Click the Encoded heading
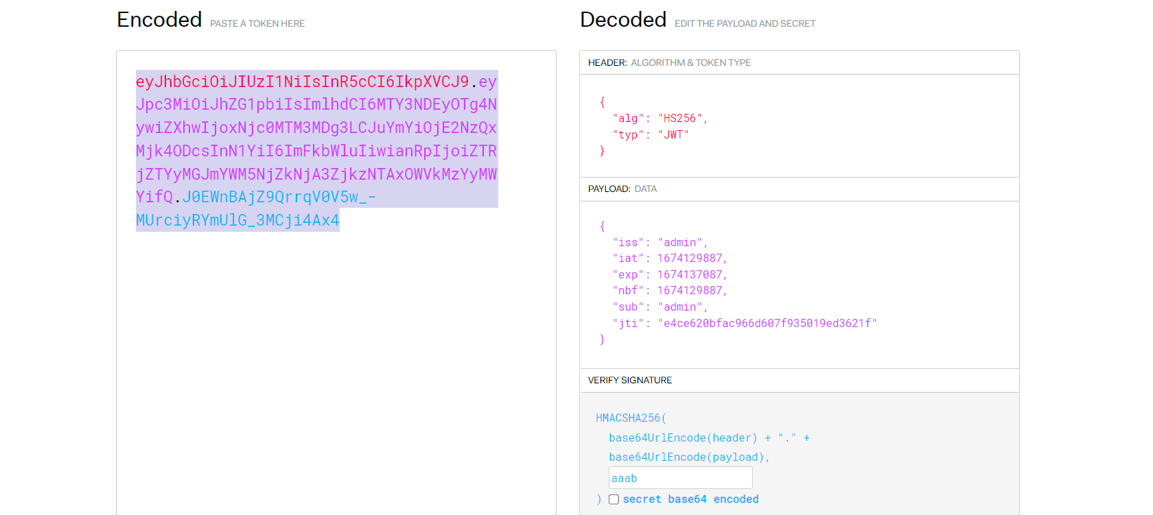The height and width of the screenshot is (515, 1153). (x=159, y=20)
